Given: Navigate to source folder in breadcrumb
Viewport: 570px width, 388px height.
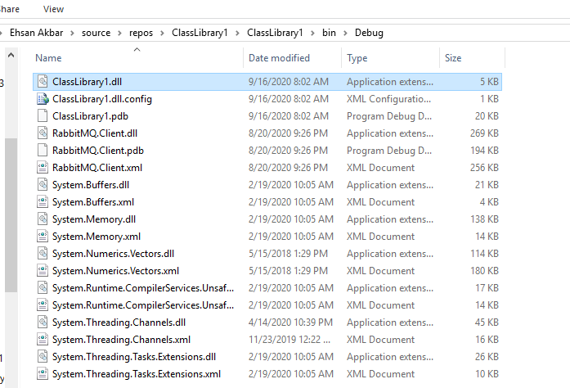Looking at the screenshot, I should [x=96, y=33].
